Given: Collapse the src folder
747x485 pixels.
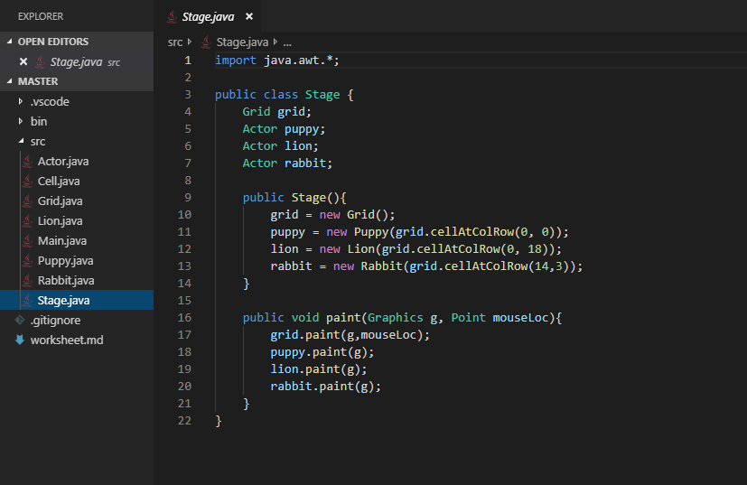Looking at the screenshot, I should (x=21, y=141).
